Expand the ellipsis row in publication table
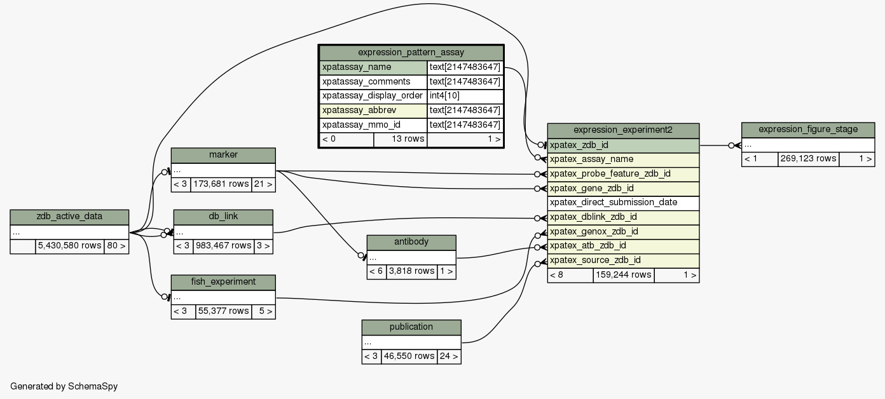Image resolution: width=885 pixels, height=399 pixels. click(411, 342)
